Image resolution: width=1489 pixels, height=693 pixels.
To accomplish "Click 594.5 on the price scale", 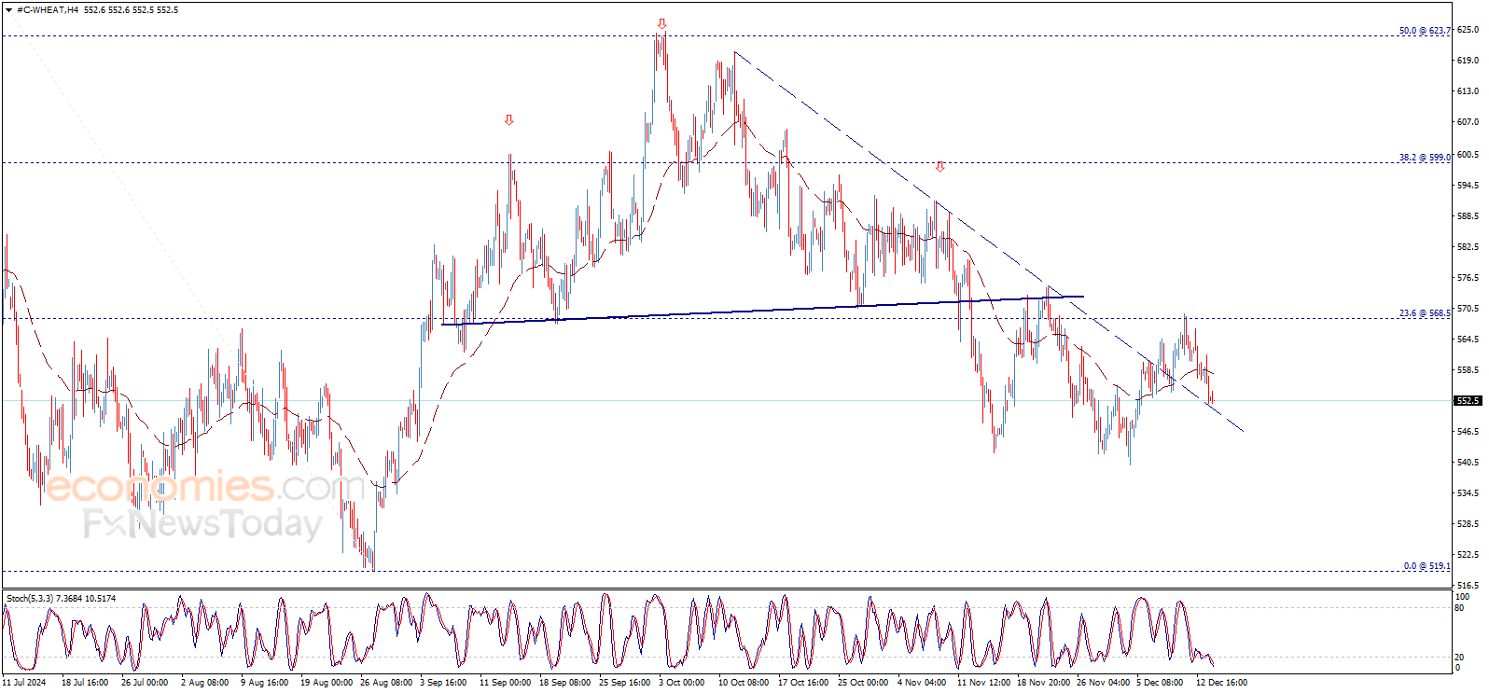I will click(1468, 186).
